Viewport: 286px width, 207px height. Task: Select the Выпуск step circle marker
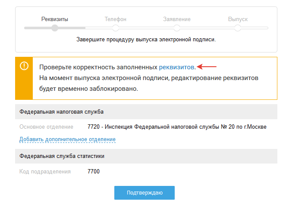(x=238, y=28)
